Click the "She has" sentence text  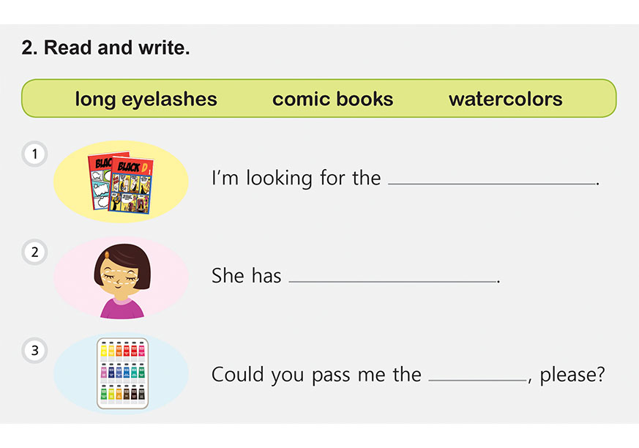point(246,276)
